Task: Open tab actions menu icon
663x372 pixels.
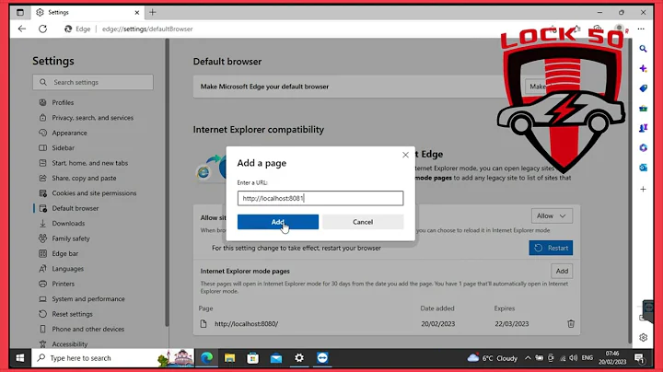Action: (x=20, y=12)
